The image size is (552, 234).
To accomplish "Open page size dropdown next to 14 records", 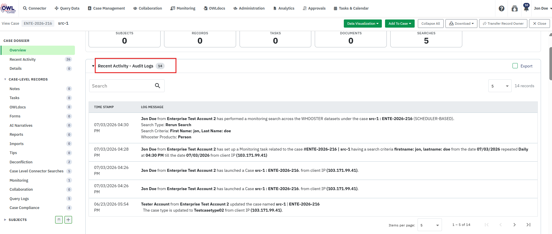I will coord(500,86).
